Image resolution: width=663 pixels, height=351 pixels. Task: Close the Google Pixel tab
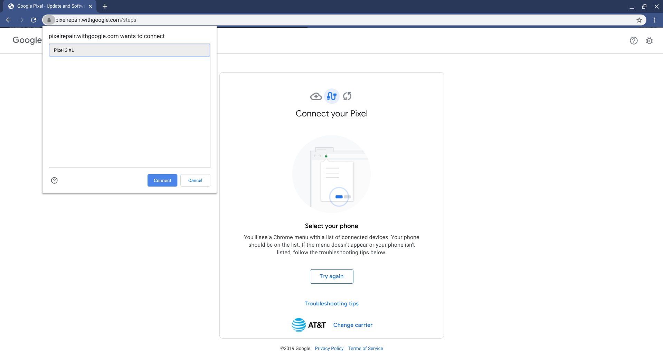pos(90,6)
